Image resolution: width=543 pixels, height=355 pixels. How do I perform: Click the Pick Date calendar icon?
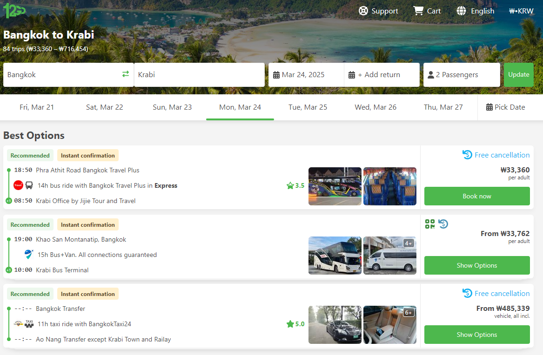click(489, 107)
